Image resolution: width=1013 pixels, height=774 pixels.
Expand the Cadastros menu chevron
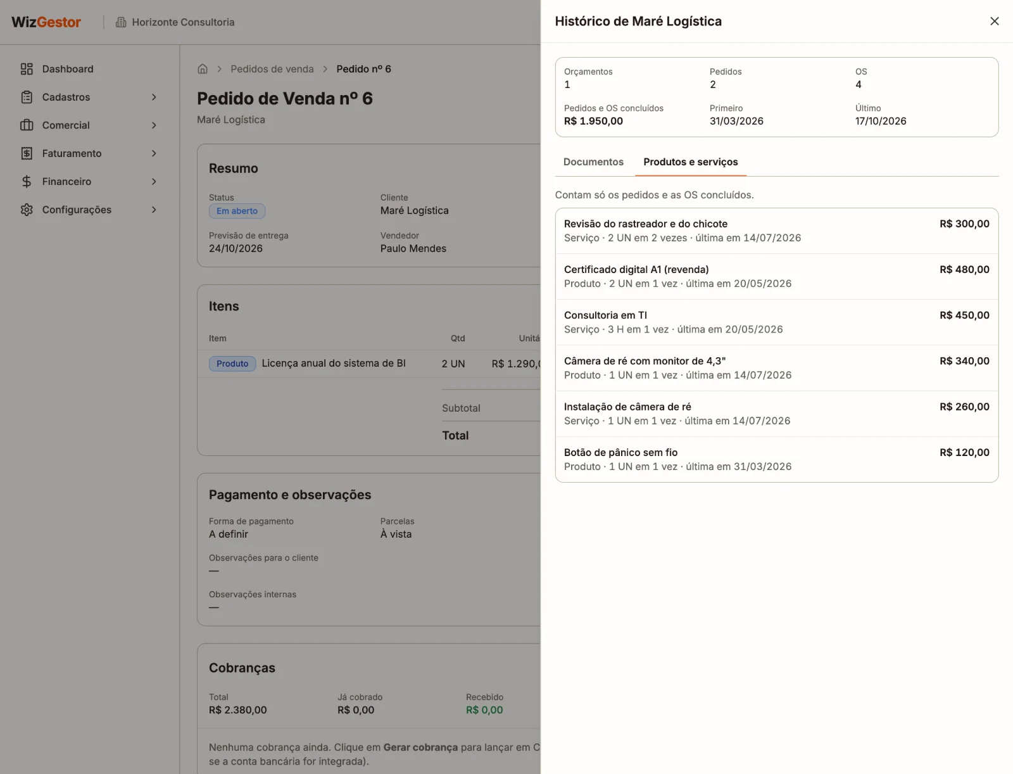154,97
